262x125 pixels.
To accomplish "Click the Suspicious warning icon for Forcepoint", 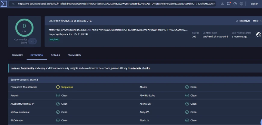I will pos(58,87).
